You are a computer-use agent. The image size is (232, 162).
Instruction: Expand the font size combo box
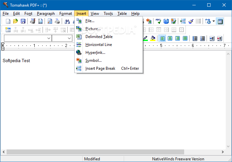[69, 38]
